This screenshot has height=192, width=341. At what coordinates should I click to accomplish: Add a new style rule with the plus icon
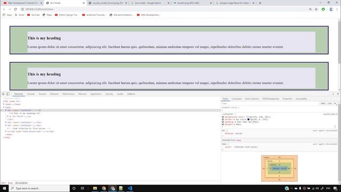pos(335,103)
